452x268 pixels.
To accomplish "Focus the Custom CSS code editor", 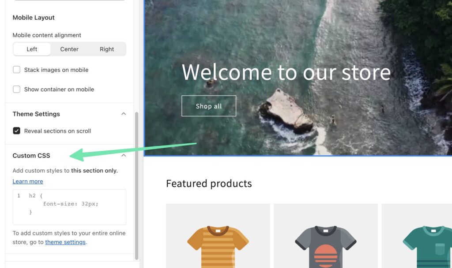I will [x=75, y=207].
